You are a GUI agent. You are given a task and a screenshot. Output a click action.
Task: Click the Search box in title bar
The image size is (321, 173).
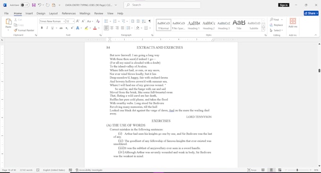(x=162, y=5)
